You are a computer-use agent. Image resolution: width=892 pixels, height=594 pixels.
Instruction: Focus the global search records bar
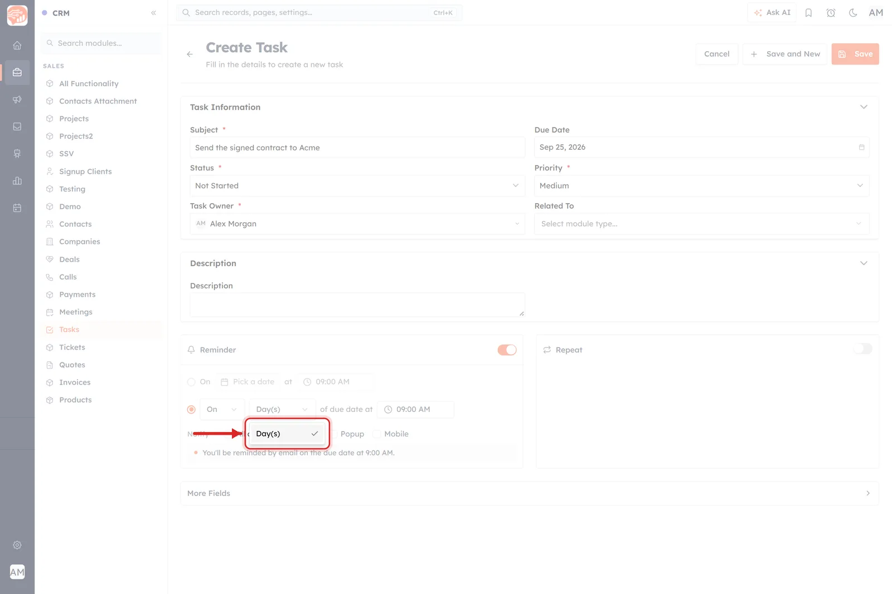319,13
